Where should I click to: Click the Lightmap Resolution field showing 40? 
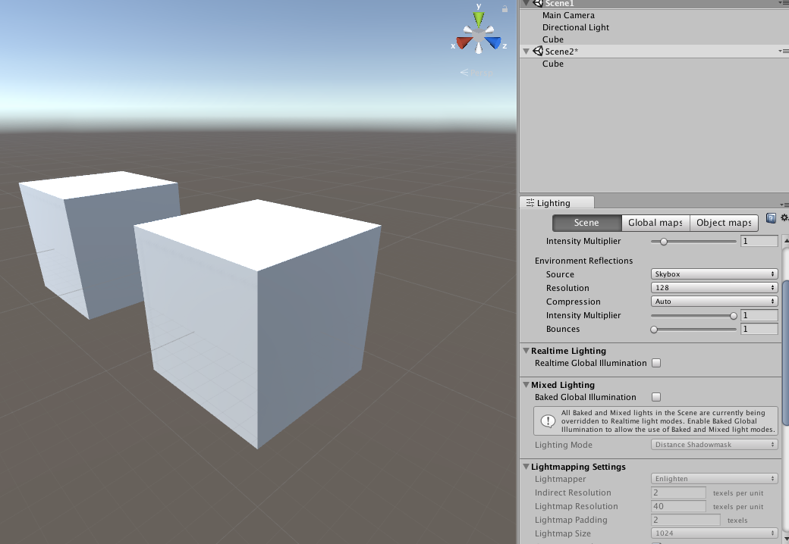678,506
